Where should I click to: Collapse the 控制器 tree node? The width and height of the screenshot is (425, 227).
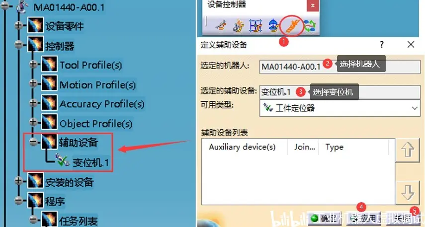point(18,44)
